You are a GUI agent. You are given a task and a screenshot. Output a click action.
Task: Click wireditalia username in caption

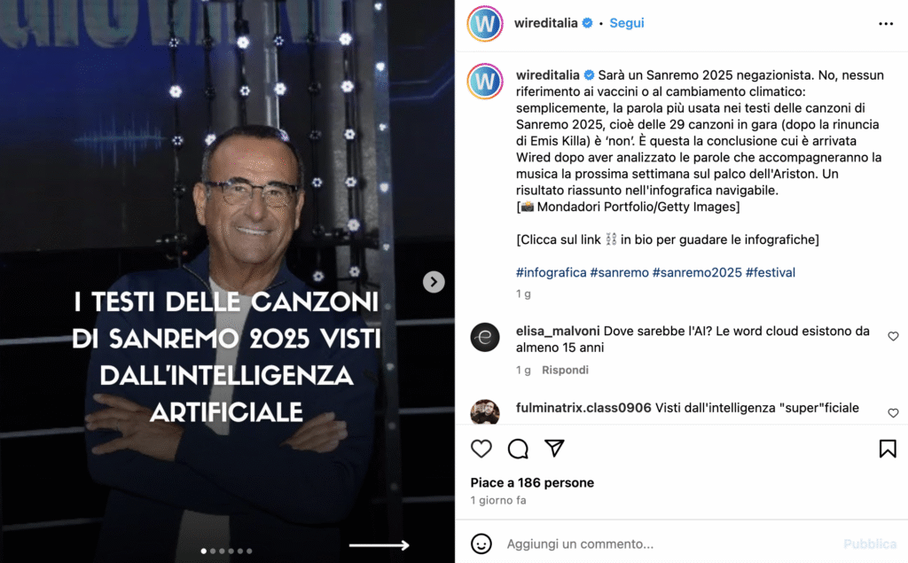[547, 75]
